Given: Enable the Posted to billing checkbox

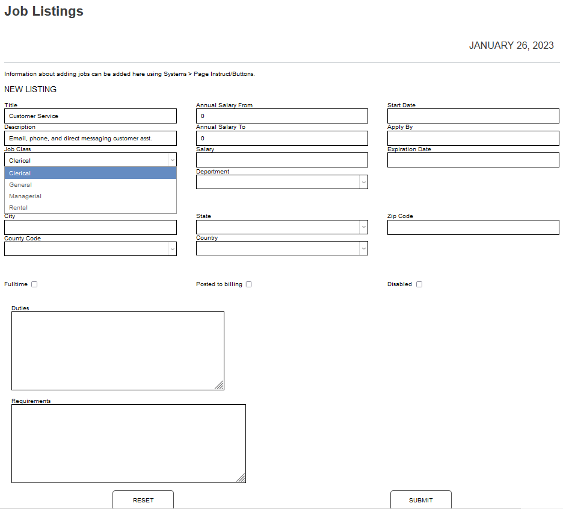Looking at the screenshot, I should pos(248,284).
